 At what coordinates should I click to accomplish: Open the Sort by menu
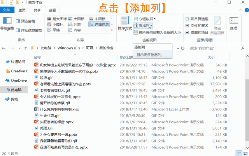click(x=125, y=24)
